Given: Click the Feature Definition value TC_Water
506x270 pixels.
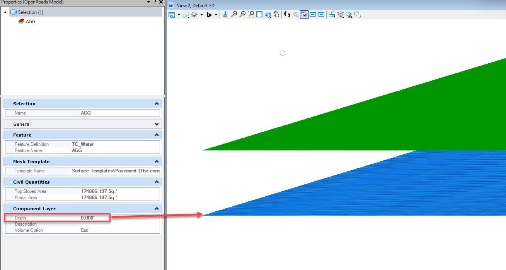Looking at the screenshot, I should pyautogui.click(x=83, y=144).
